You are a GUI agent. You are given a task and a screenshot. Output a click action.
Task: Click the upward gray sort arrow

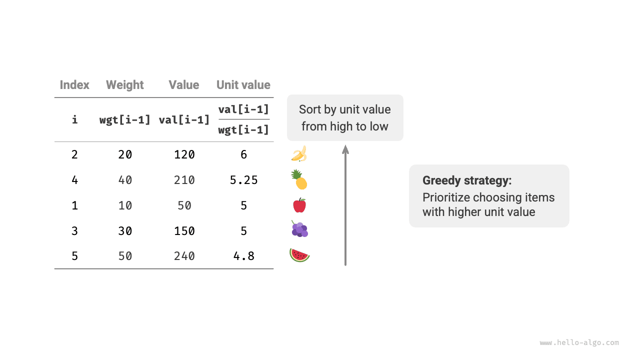tap(345, 205)
